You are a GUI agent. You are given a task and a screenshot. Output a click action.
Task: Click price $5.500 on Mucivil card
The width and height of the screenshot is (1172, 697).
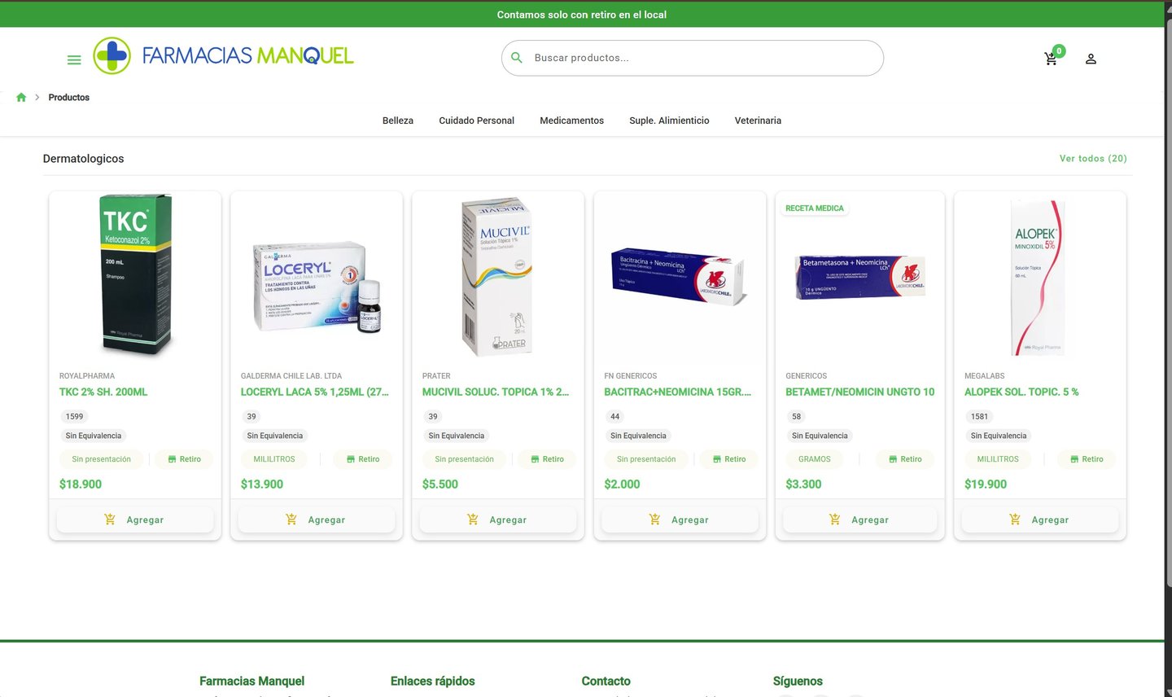pyautogui.click(x=440, y=484)
